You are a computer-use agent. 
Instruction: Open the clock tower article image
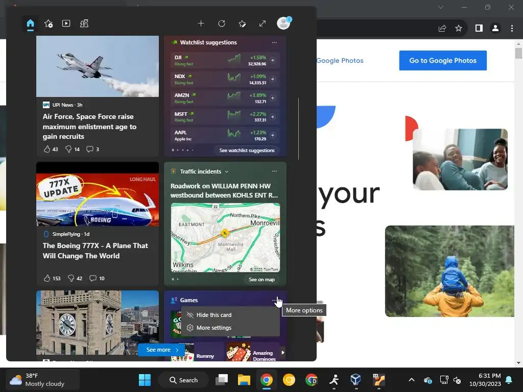(x=98, y=323)
